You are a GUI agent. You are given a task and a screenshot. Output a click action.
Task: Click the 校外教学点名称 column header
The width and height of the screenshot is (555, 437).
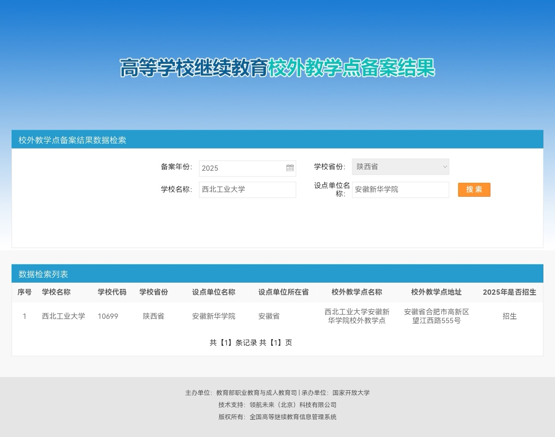[x=357, y=292]
